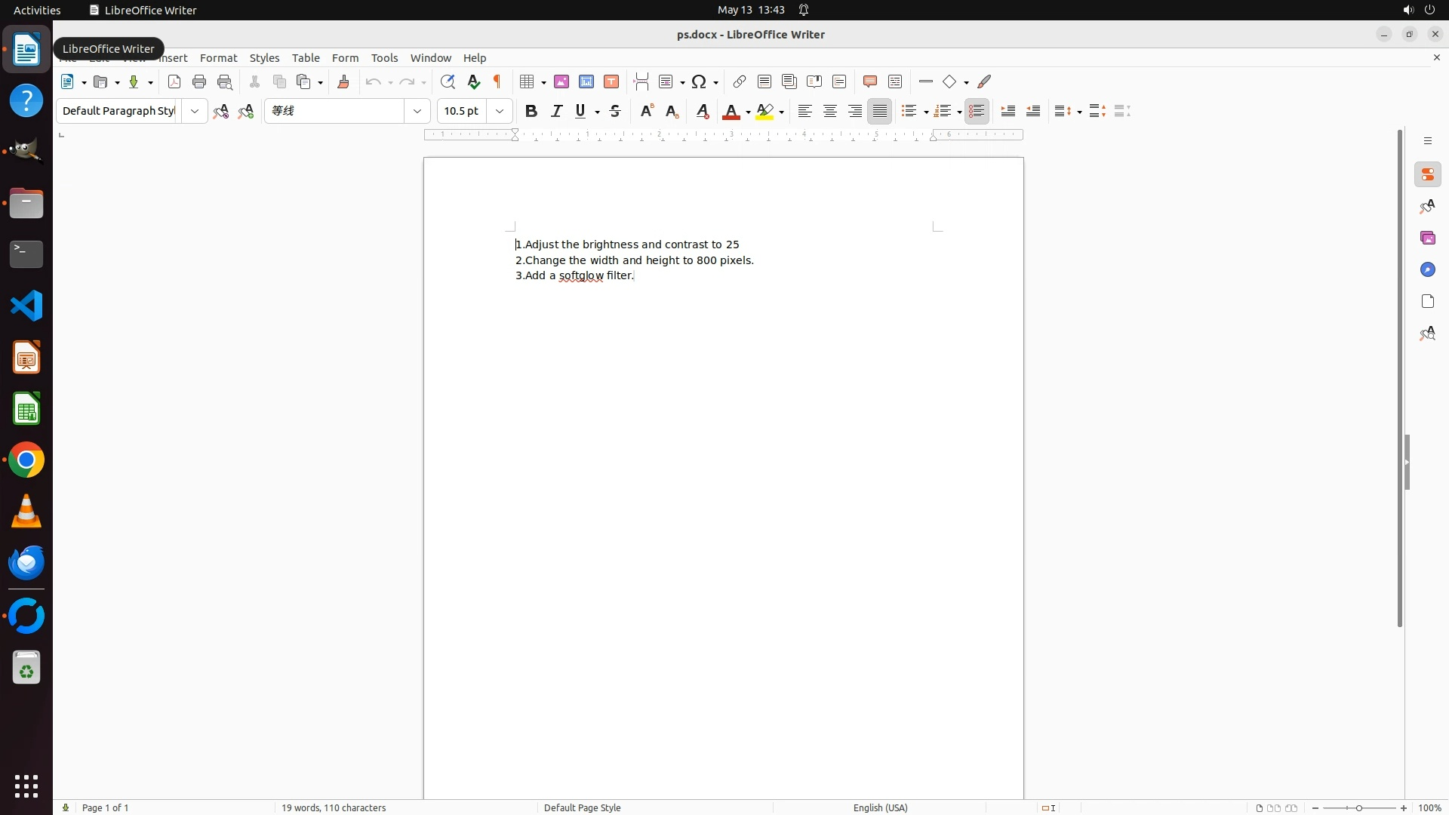Open the Format menu

pyautogui.click(x=218, y=58)
